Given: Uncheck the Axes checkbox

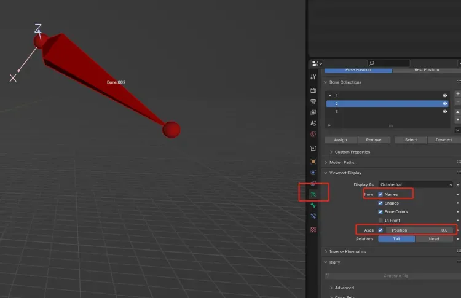Looking at the screenshot, I should click(x=380, y=230).
